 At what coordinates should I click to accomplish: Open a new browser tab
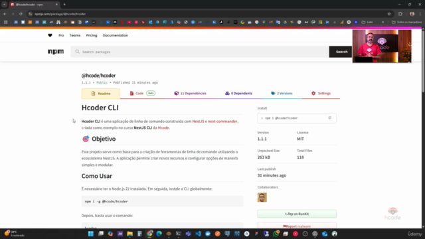click(64, 5)
